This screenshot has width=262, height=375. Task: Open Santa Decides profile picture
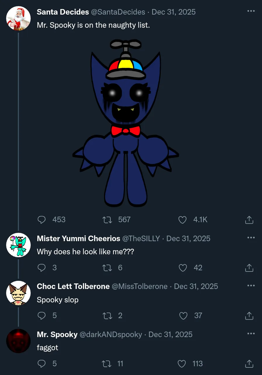pos(18,18)
